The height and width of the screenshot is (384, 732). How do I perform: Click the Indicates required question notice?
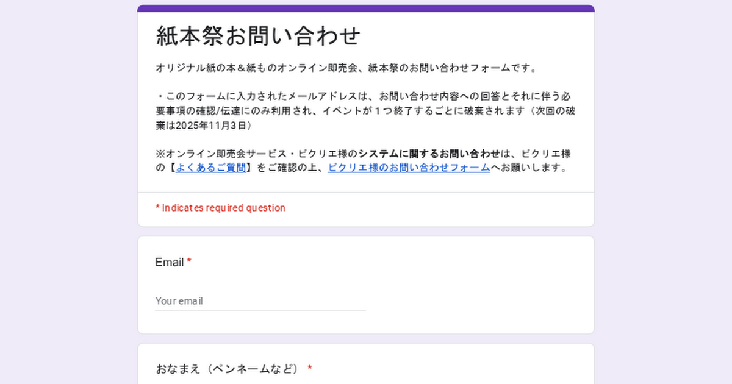(x=220, y=208)
